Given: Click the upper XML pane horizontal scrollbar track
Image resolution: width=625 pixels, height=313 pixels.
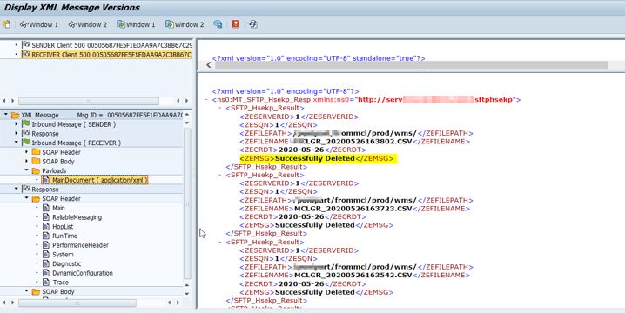Looking at the screenshot, I should click(x=412, y=65).
